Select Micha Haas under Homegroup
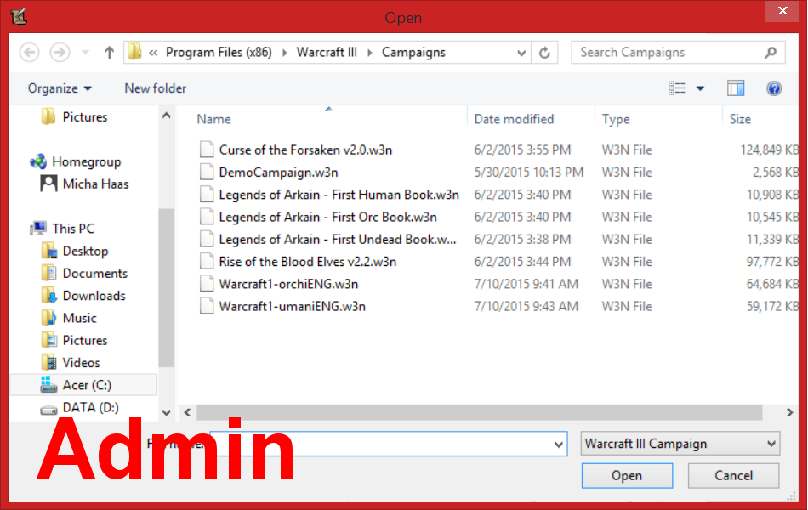Viewport: 808px width, 510px height. 95,184
